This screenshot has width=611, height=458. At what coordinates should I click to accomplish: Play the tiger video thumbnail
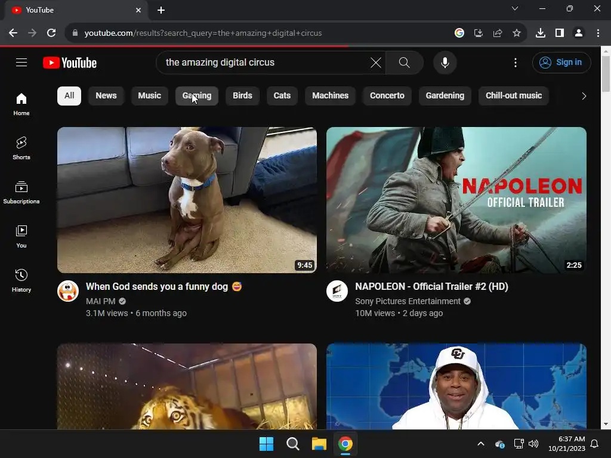[187, 386]
